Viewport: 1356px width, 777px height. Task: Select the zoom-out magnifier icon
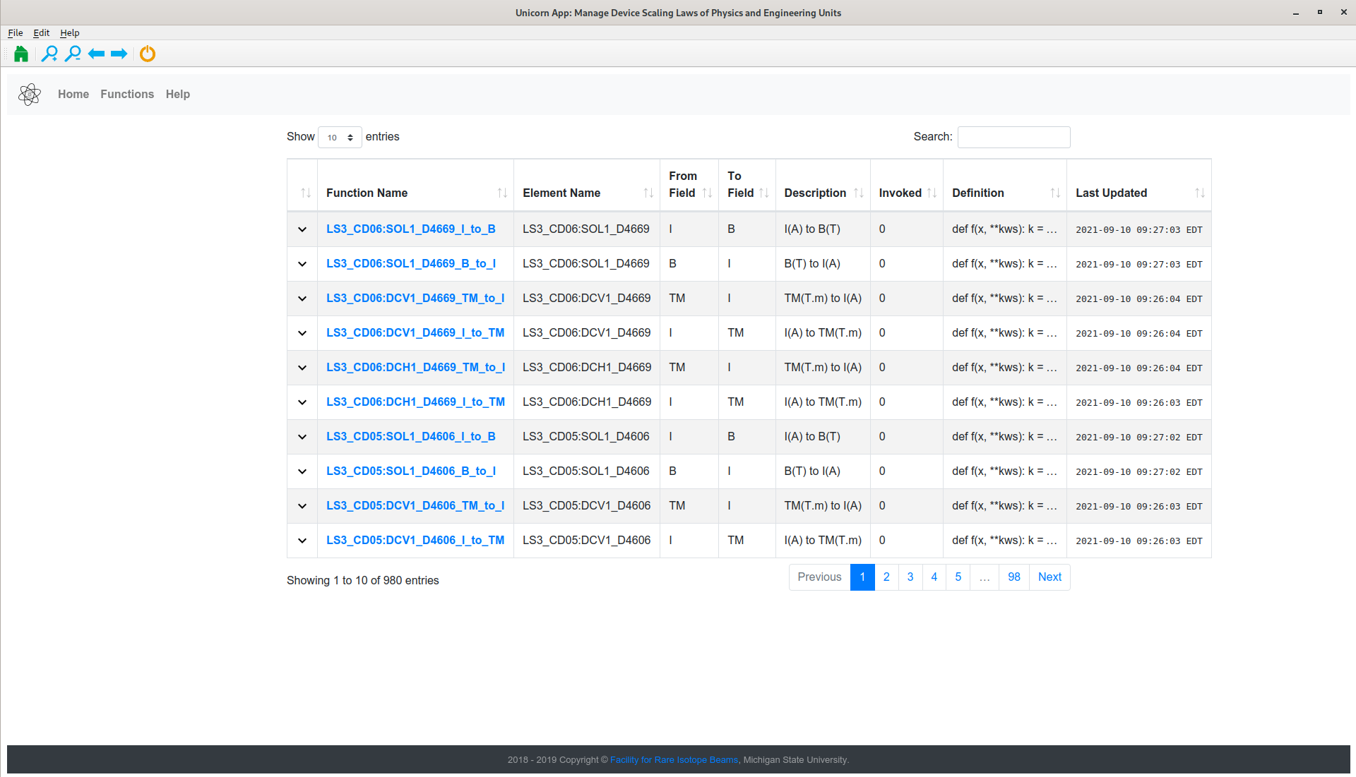tap(73, 54)
